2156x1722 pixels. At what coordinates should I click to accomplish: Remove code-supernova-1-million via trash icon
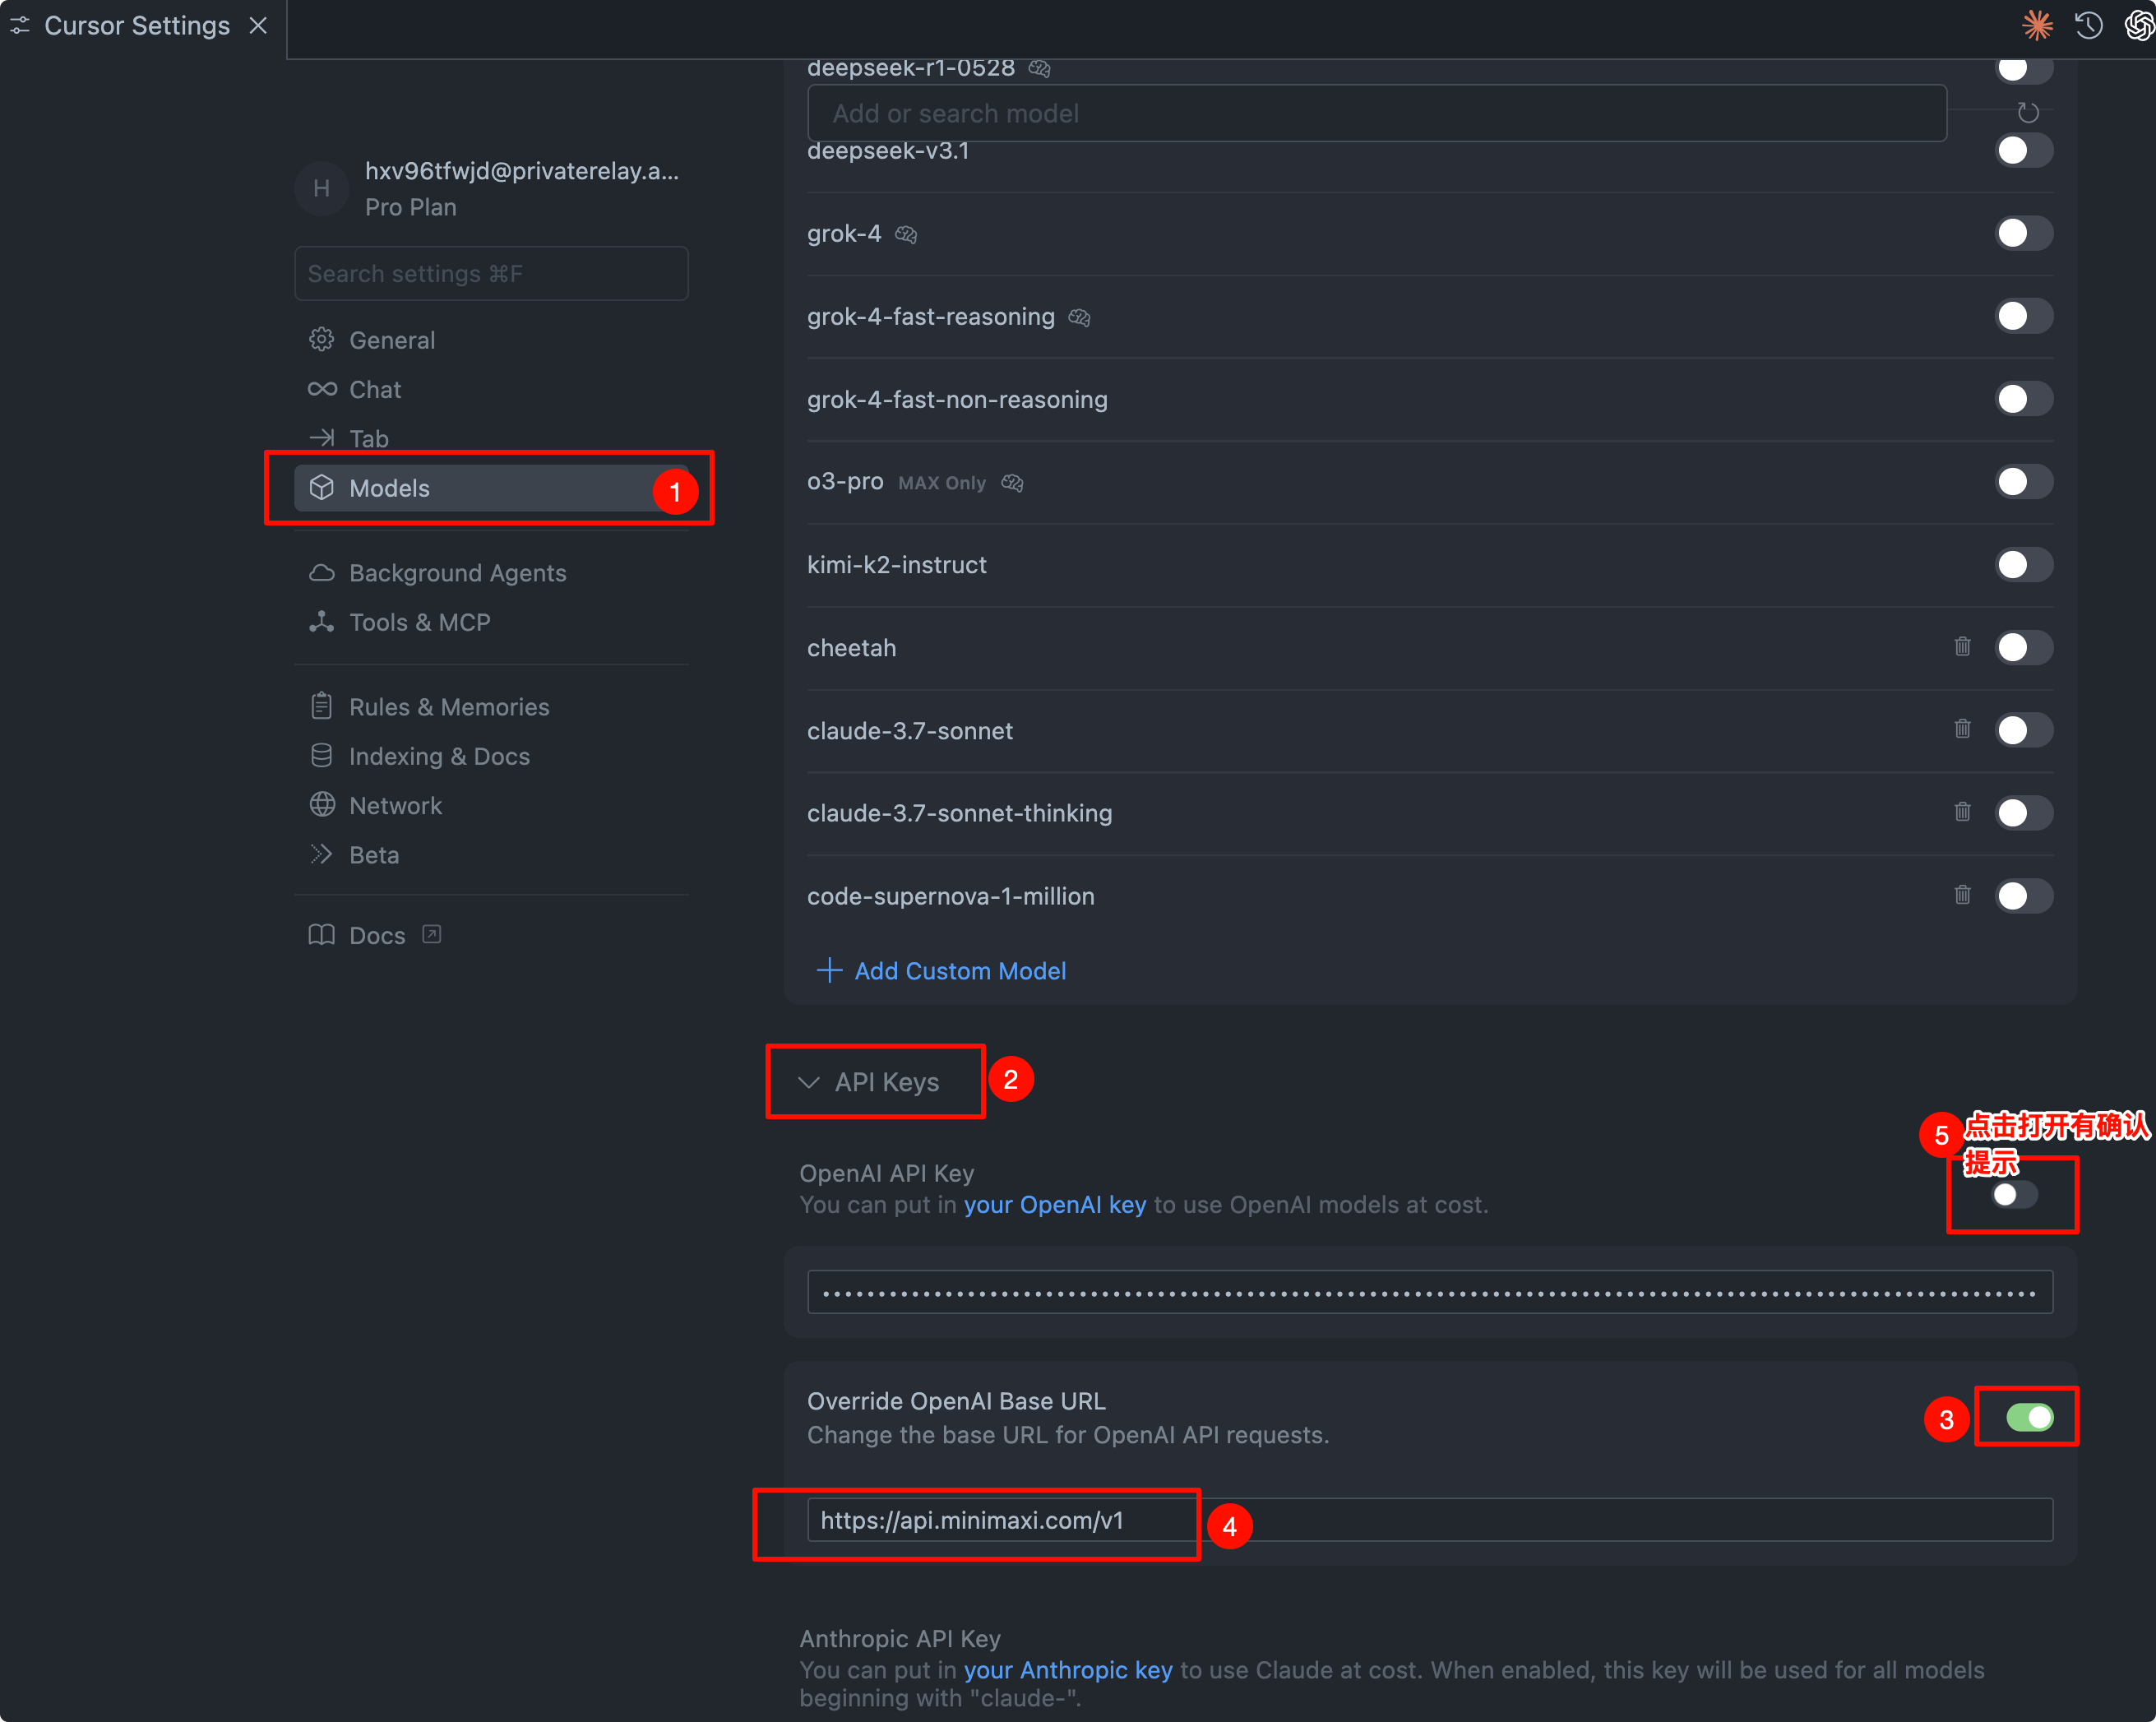tap(1962, 895)
